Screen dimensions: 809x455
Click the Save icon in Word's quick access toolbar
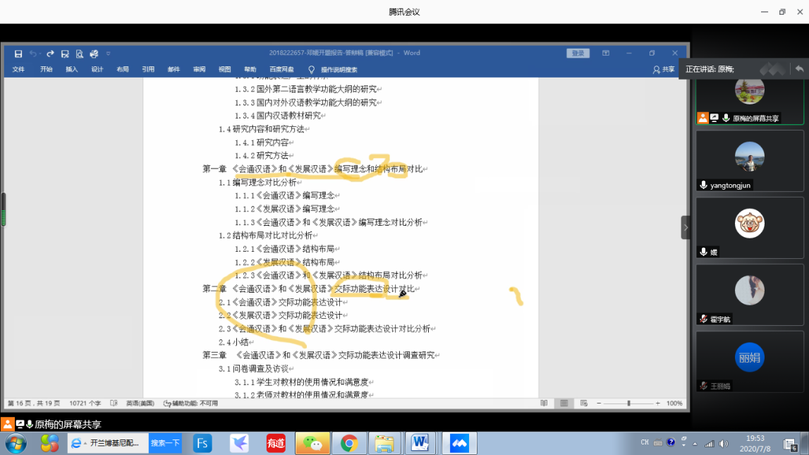[18, 54]
